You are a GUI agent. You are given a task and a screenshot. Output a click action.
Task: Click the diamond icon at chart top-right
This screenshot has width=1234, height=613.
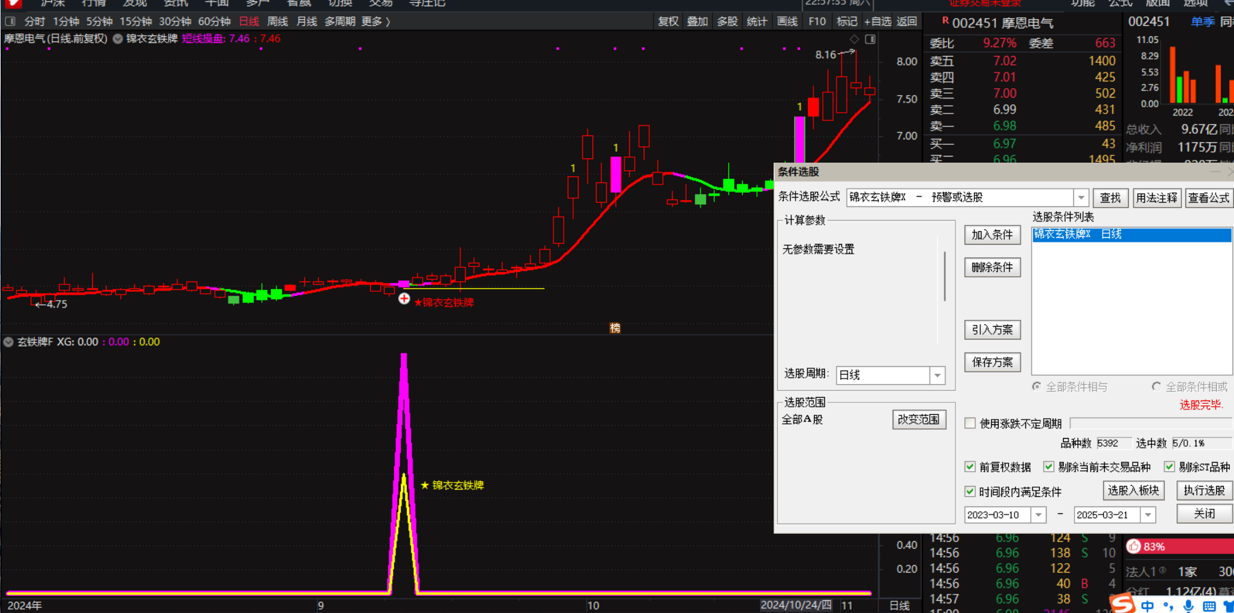tap(854, 40)
